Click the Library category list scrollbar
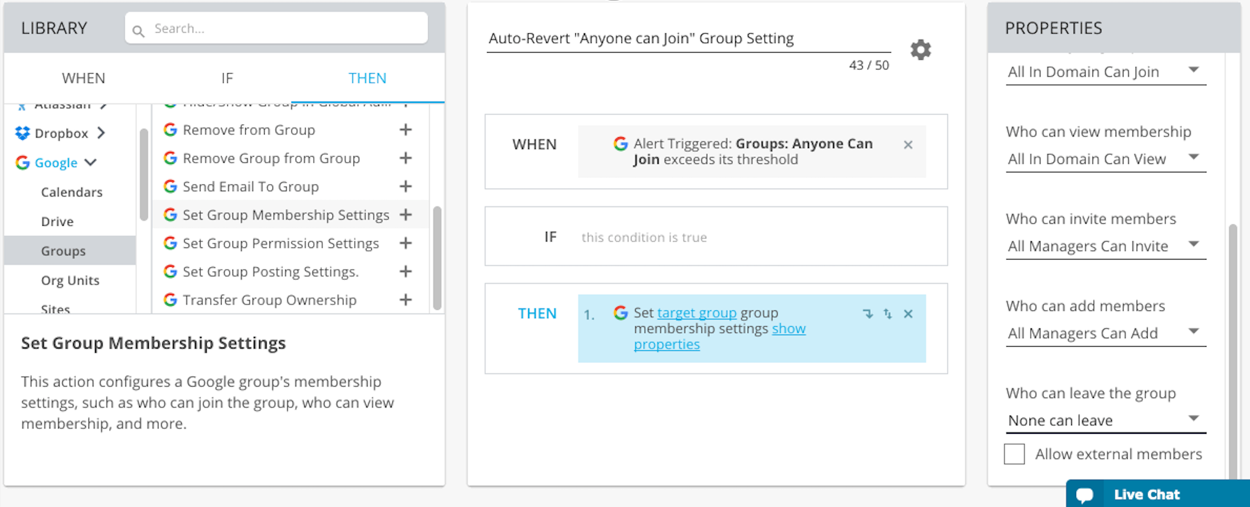The image size is (1250, 507). (144, 174)
